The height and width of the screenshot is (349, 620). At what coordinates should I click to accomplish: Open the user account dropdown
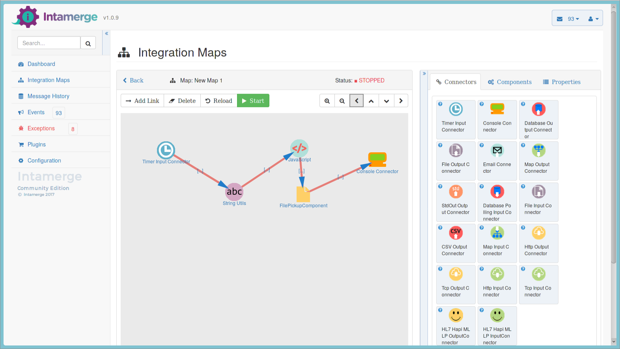point(594,19)
